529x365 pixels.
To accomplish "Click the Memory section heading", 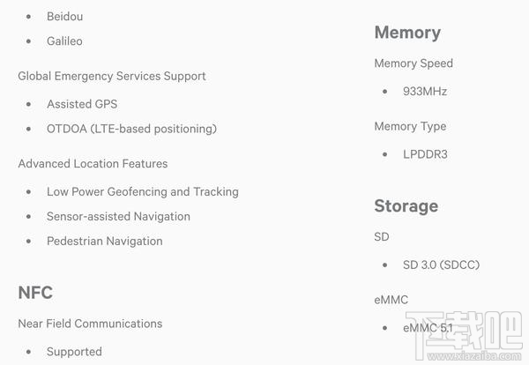I will [x=407, y=33].
